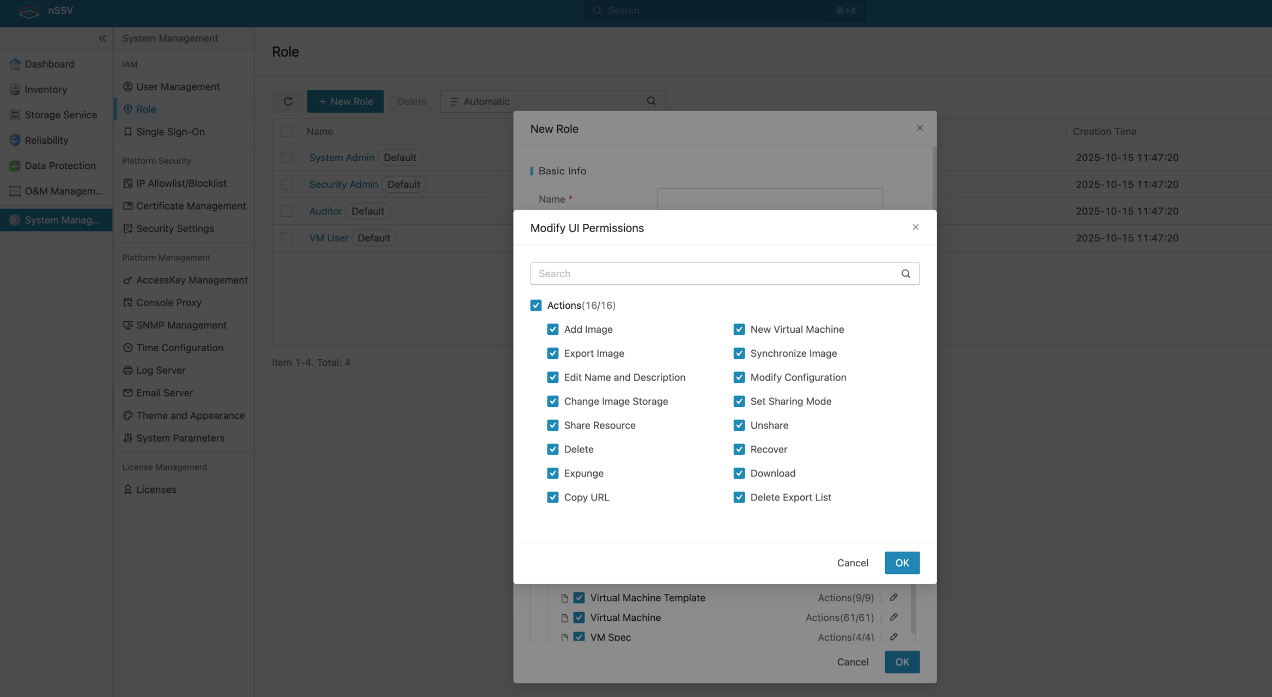Open Security Settings menu item
Screen dimensions: 1272x697
pyautogui.click(x=175, y=228)
